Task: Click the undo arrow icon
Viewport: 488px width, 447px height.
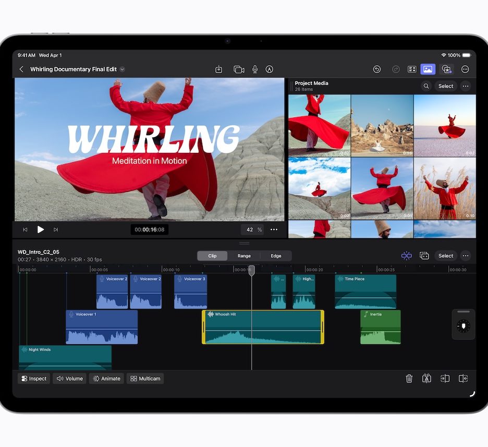Action: pyautogui.click(x=377, y=69)
